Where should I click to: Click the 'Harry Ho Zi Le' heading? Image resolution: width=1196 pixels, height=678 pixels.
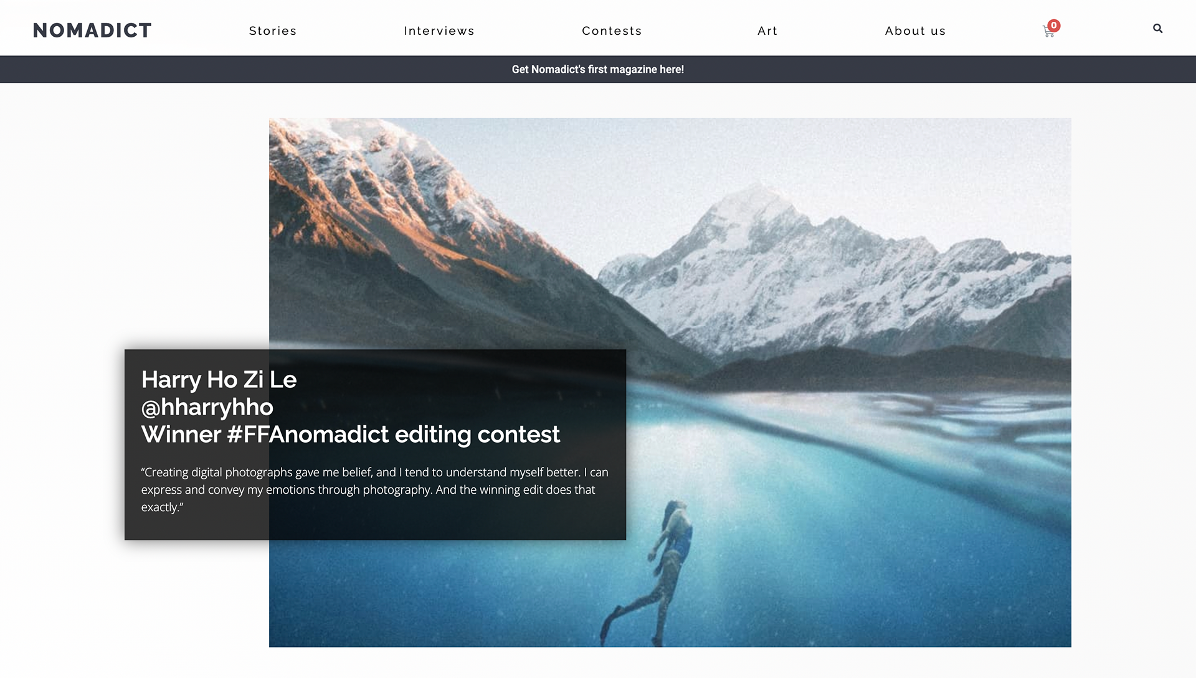tap(219, 380)
